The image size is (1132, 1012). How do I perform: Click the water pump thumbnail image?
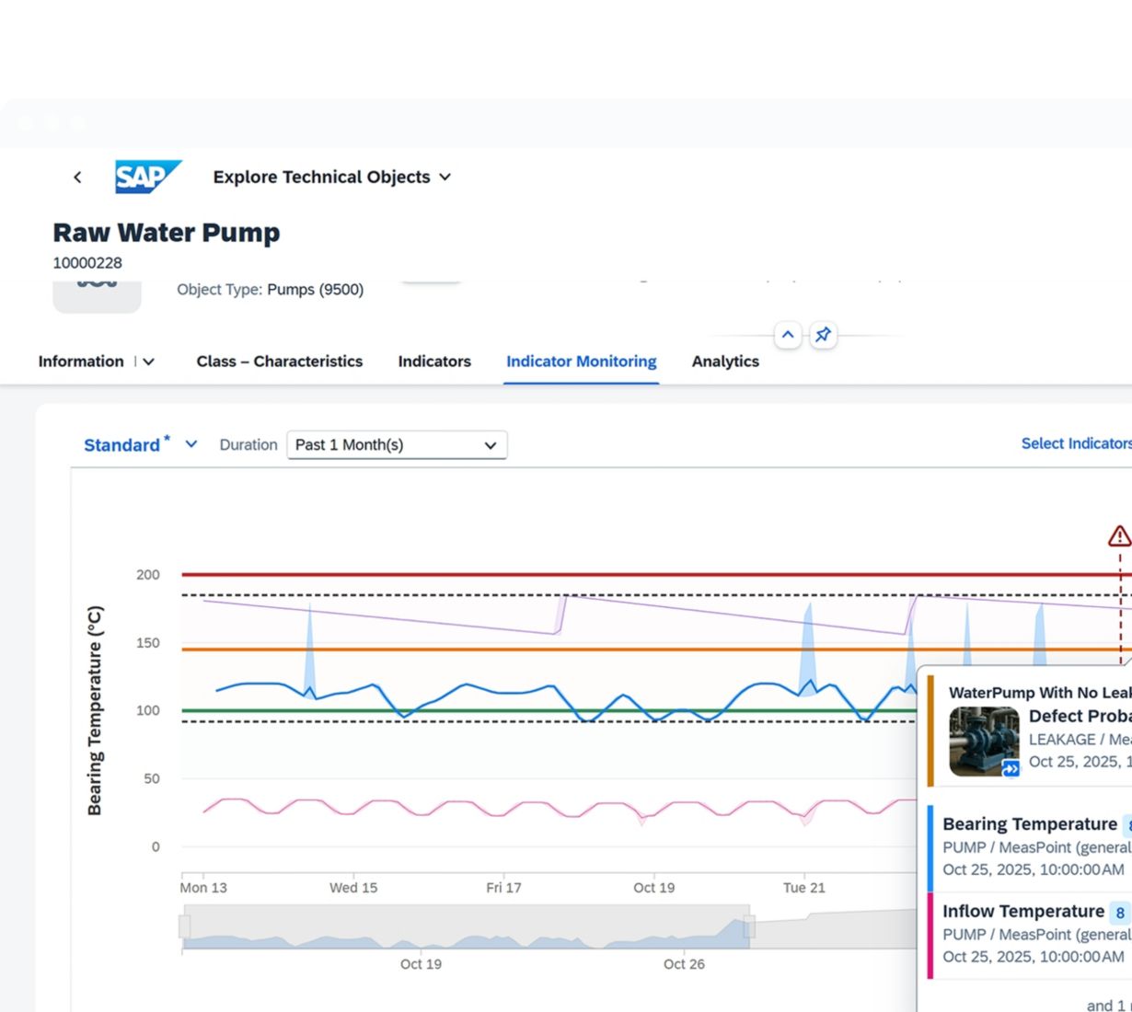point(983,739)
